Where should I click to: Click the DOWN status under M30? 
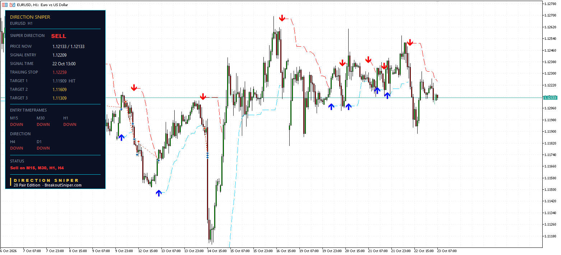(x=43, y=125)
